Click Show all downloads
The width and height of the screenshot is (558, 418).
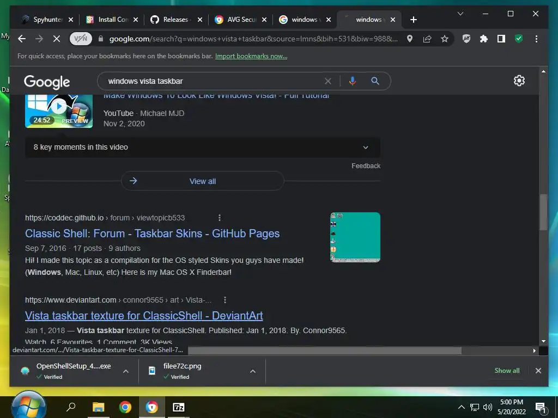click(507, 370)
